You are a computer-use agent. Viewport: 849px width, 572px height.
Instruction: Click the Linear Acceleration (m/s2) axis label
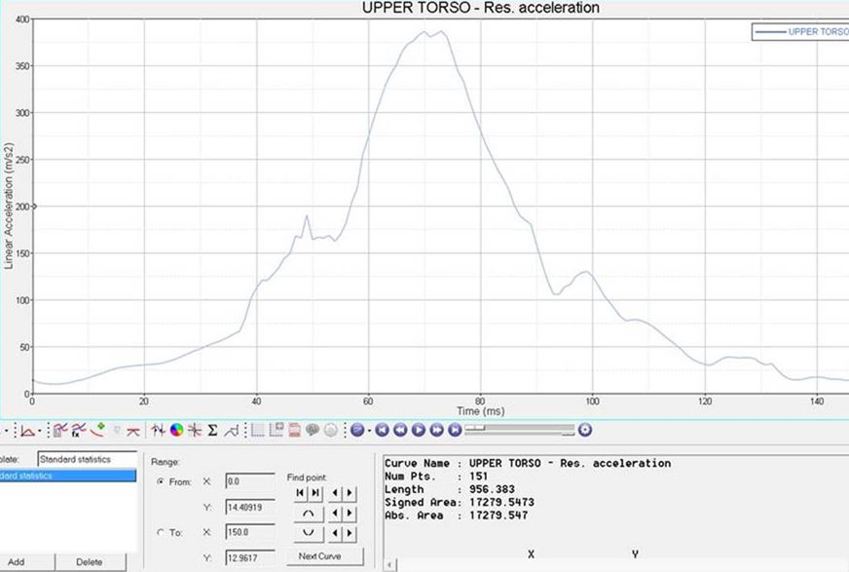coord(8,207)
